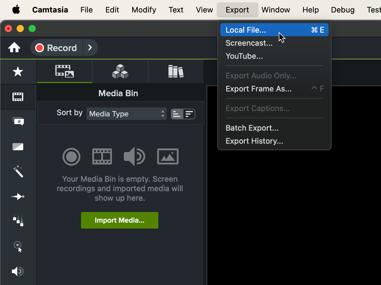Select Batch Export... menu item
This screenshot has height=285, width=381.
tap(252, 128)
